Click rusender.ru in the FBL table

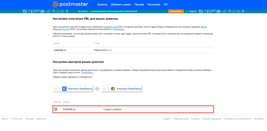60,50
